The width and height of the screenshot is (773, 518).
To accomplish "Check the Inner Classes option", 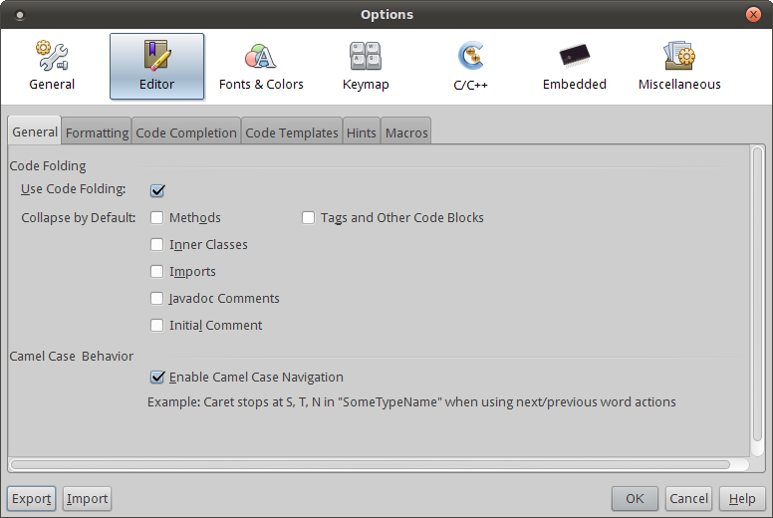I will pos(156,244).
